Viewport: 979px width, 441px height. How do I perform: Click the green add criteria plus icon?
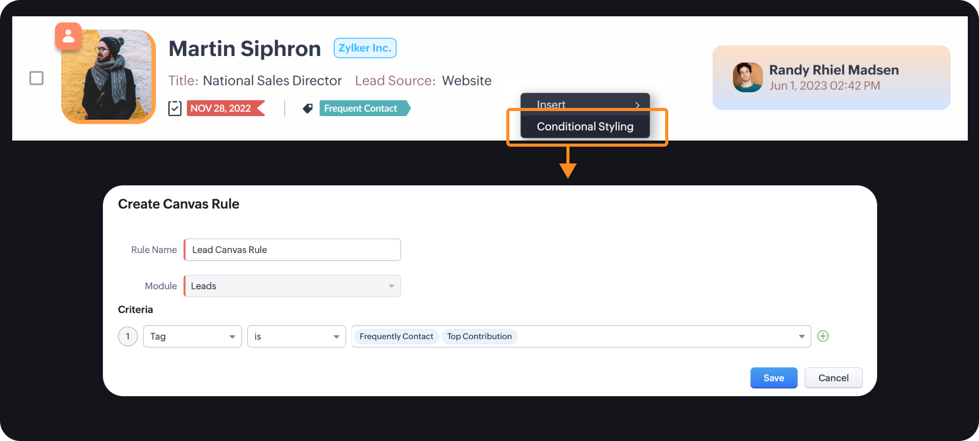point(823,336)
